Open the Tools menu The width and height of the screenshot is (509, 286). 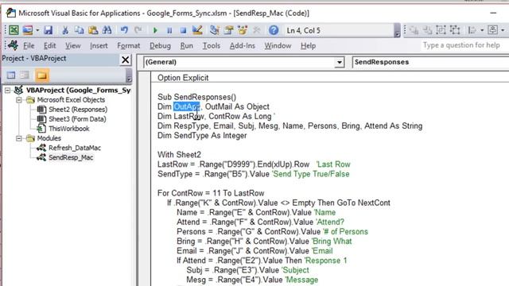tap(212, 46)
